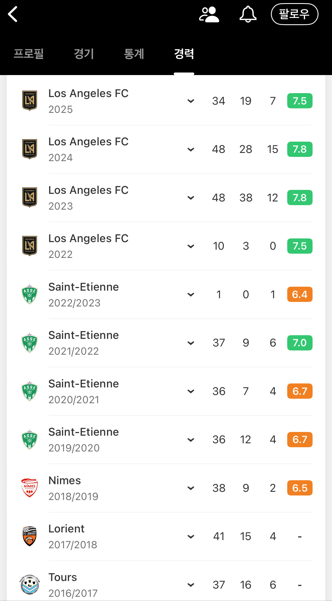
Task: Tap the Nimes club crest
Action: point(30,488)
